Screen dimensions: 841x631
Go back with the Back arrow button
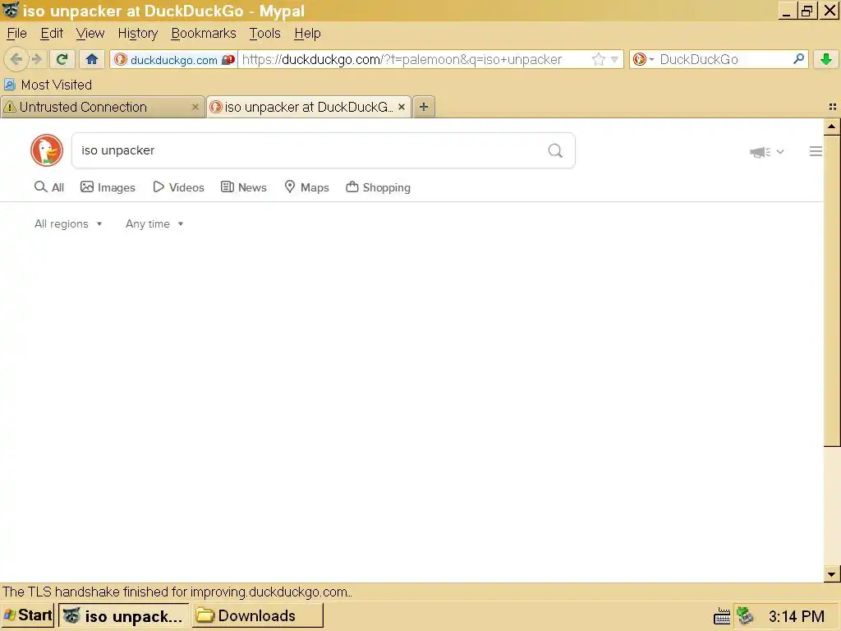point(16,59)
